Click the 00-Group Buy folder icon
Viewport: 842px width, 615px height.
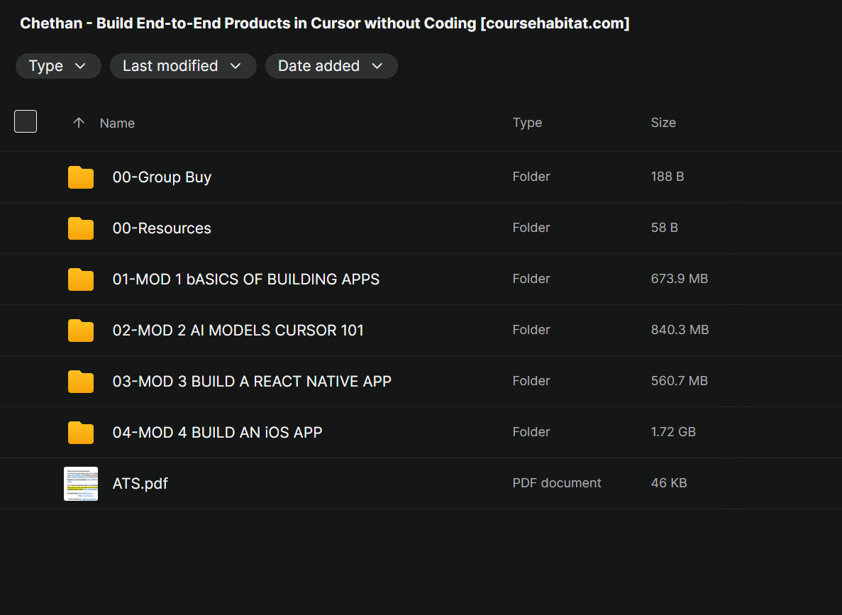(81, 177)
